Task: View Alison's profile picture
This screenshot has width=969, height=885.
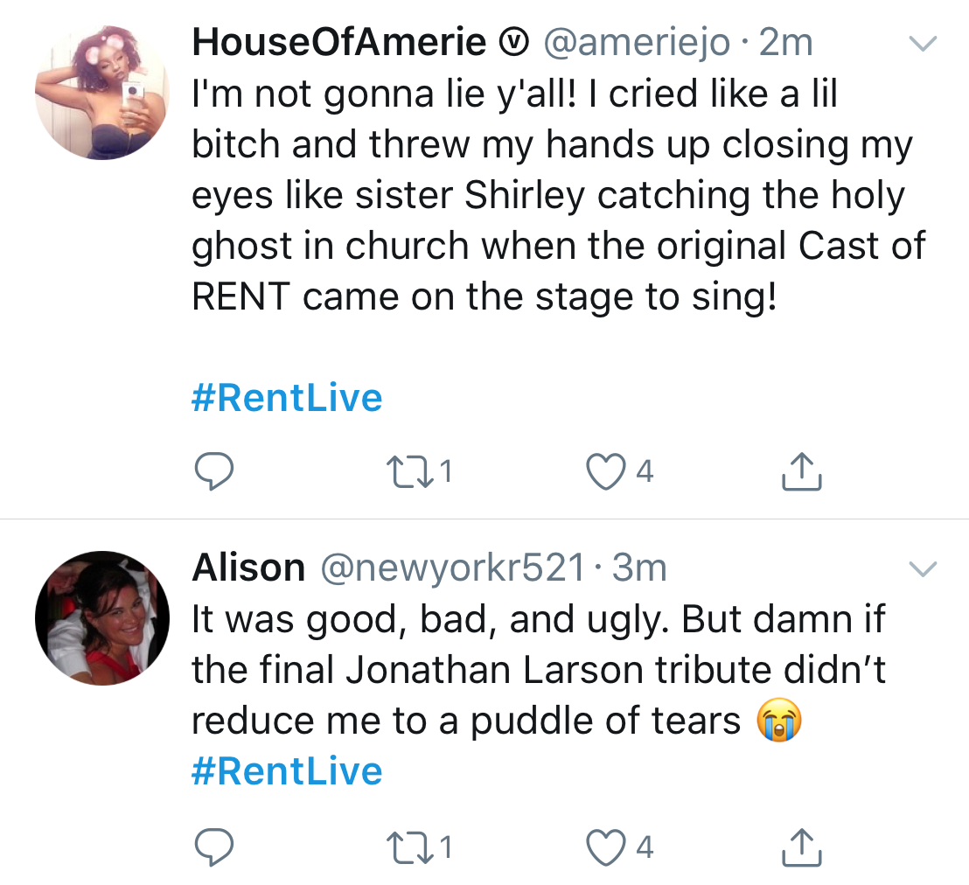Action: [x=102, y=617]
